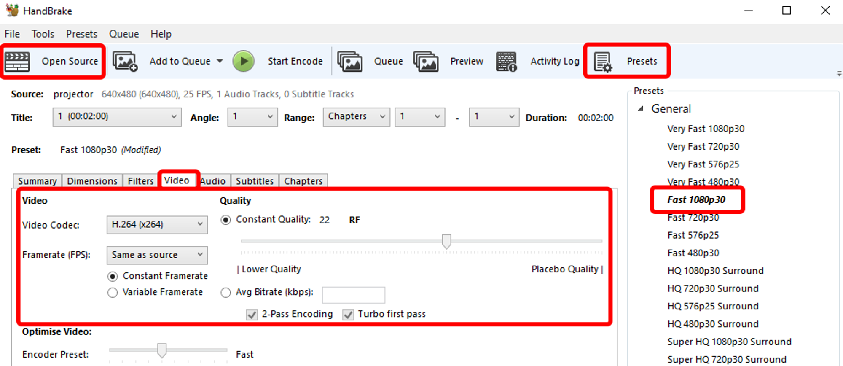This screenshot has height=366, width=843.
Task: Expand the Title selection dropdown
Action: [174, 117]
